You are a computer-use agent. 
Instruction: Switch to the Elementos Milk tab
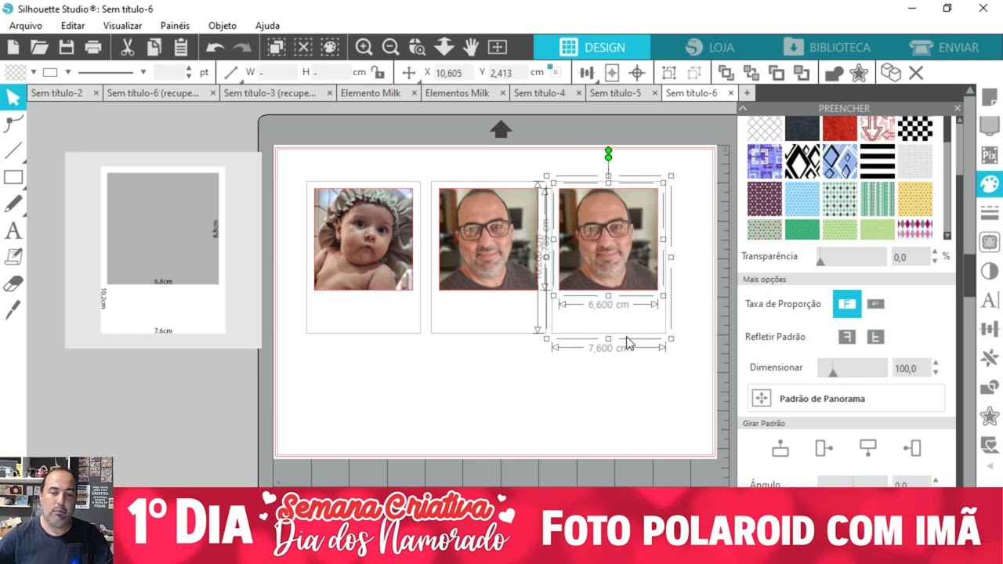tap(457, 92)
